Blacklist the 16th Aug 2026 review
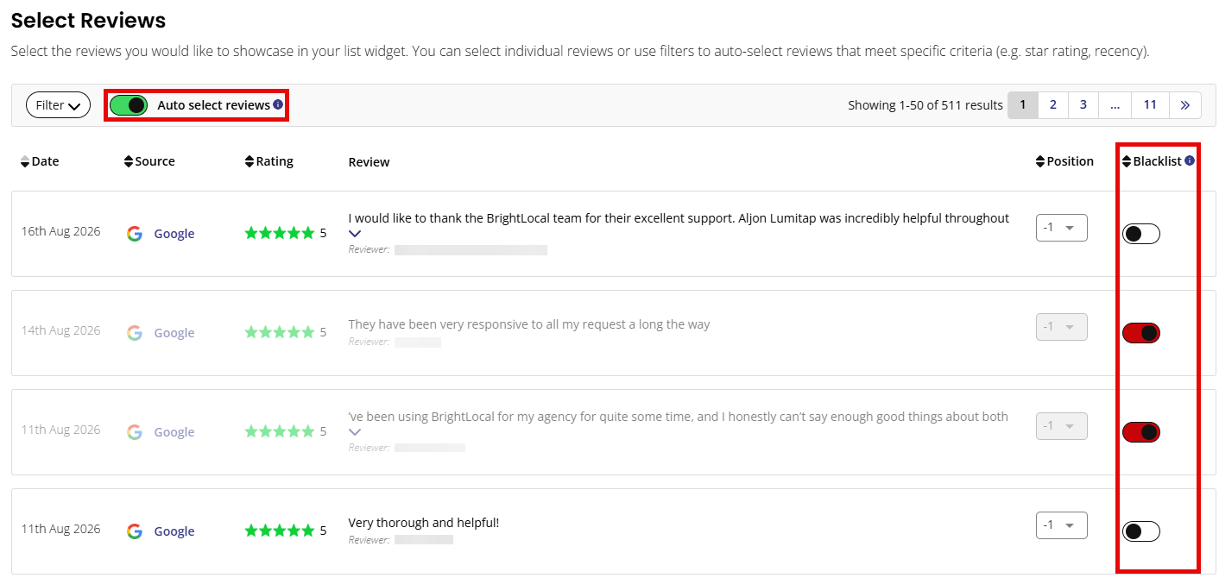Screen dimensions: 1219x578 (1141, 234)
